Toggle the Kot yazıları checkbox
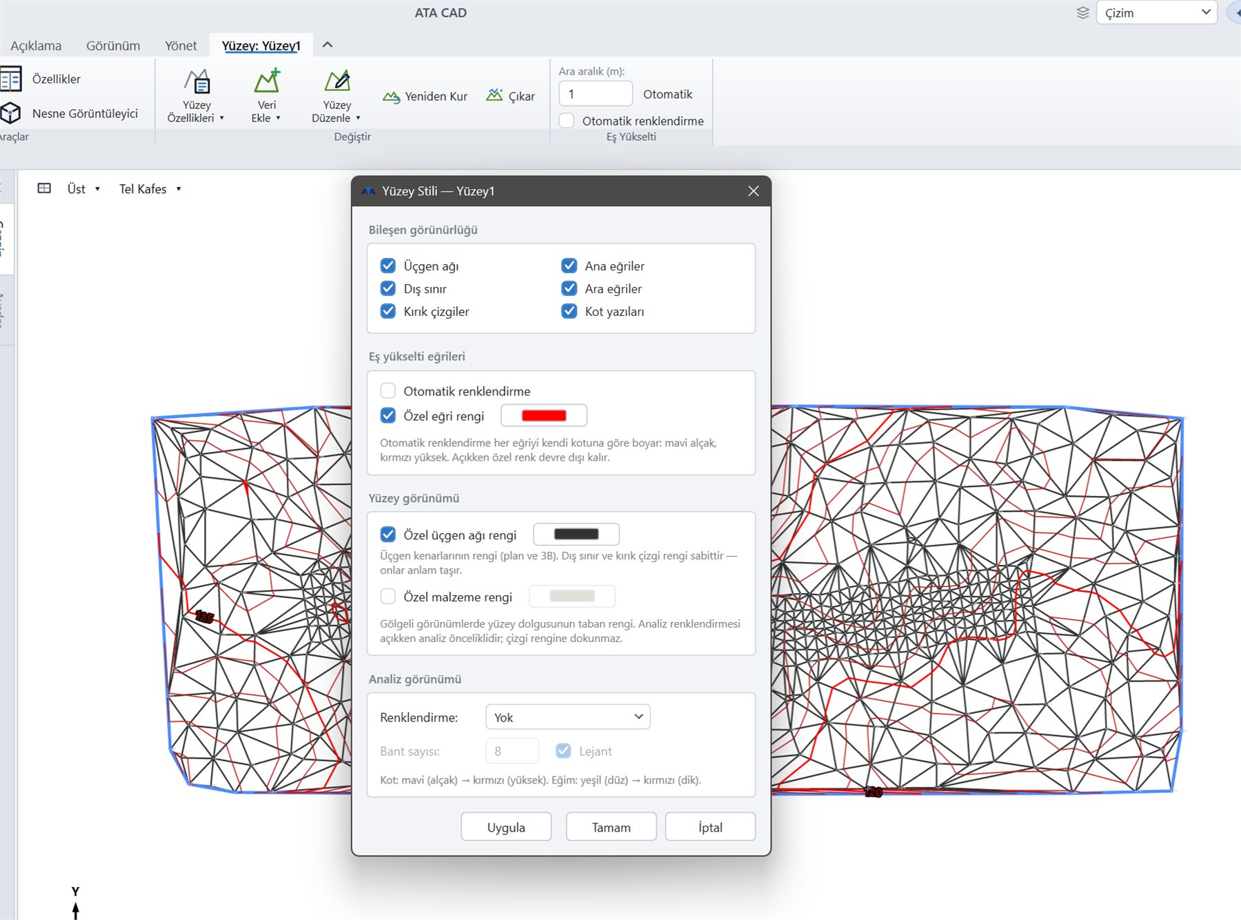Screen dimensions: 1241x920 569,311
